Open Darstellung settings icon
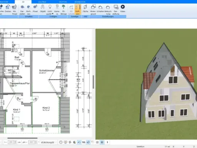The width and height of the screenshot is (197, 148). point(116,7)
